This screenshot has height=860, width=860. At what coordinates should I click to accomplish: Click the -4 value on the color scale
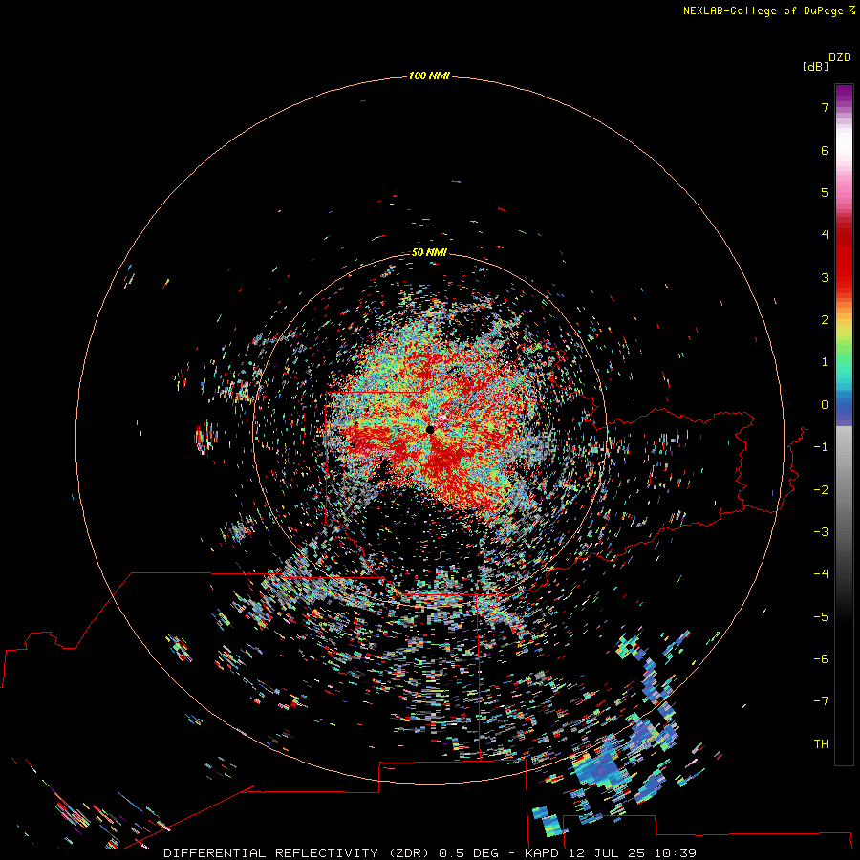click(x=821, y=574)
